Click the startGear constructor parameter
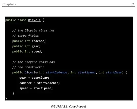 (x=114, y=72)
